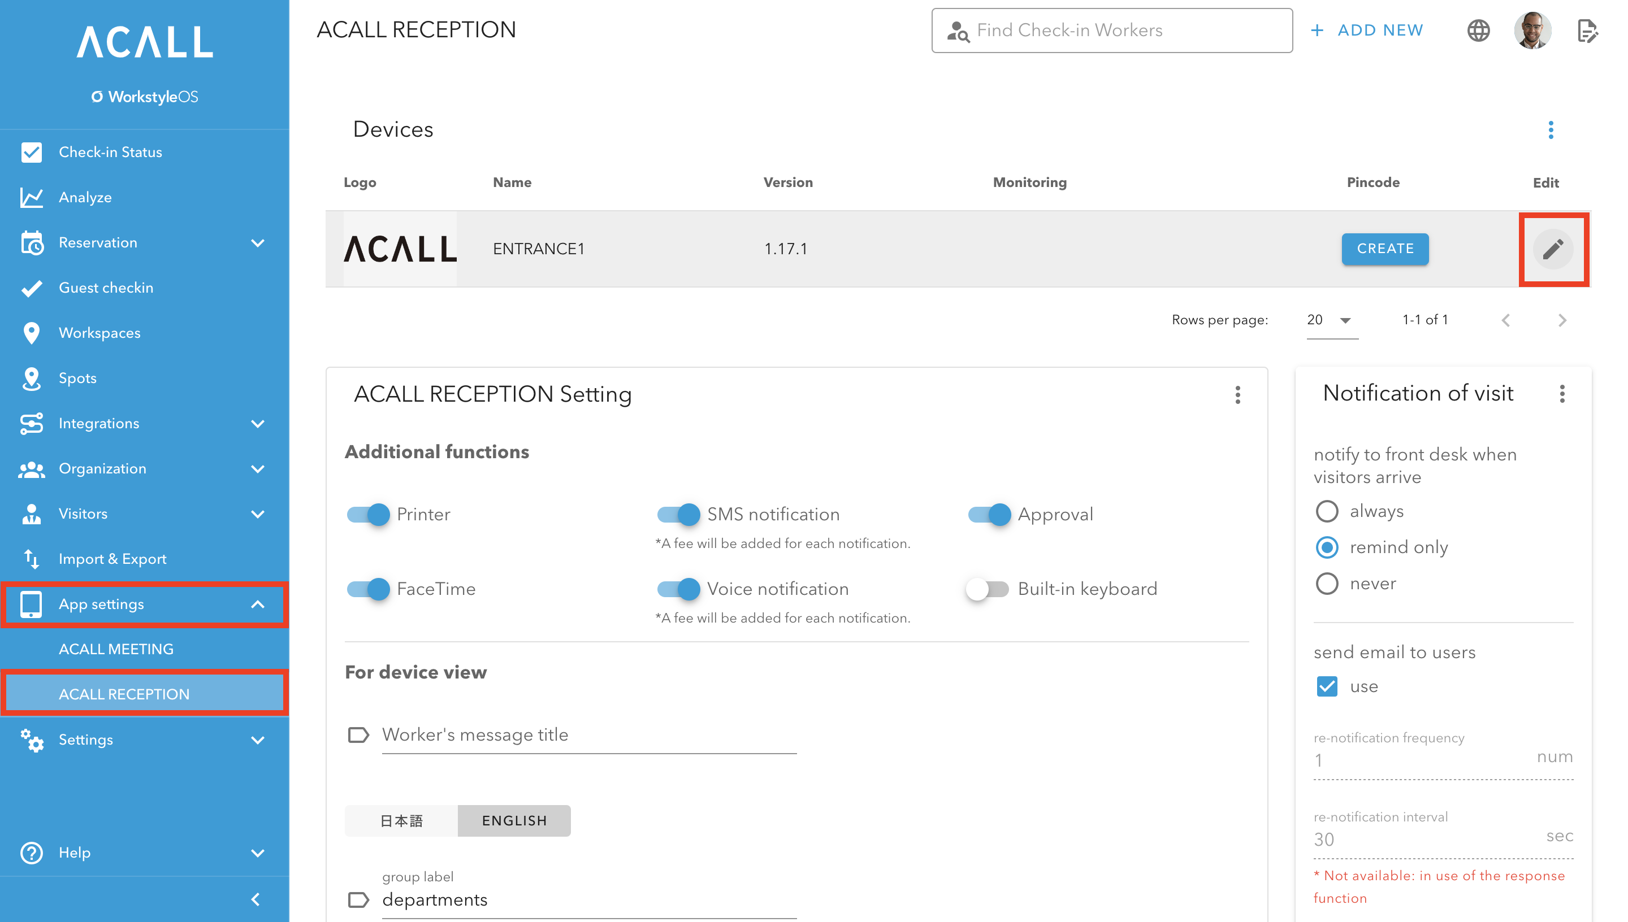Image resolution: width=1628 pixels, height=922 pixels.
Task: Click the ACALL logo thumbnail for ENTRANCE1
Action: (x=400, y=249)
